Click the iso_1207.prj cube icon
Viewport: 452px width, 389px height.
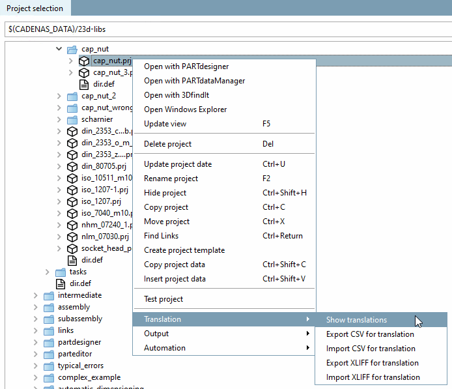click(72, 201)
